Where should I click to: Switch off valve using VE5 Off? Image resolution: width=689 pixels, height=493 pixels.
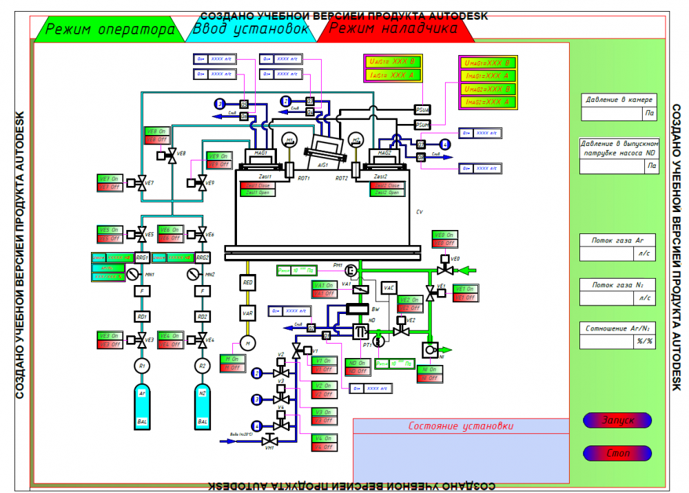tap(110, 238)
